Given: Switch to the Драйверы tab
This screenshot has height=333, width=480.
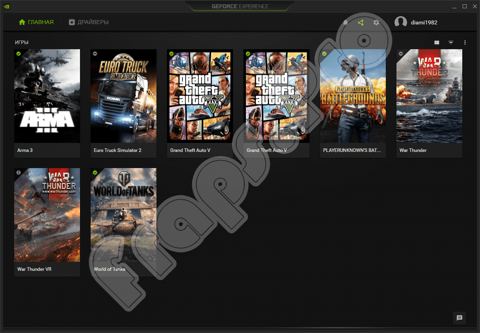Looking at the screenshot, I should [x=89, y=22].
